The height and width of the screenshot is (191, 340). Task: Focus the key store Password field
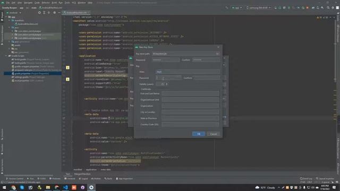click(166, 60)
